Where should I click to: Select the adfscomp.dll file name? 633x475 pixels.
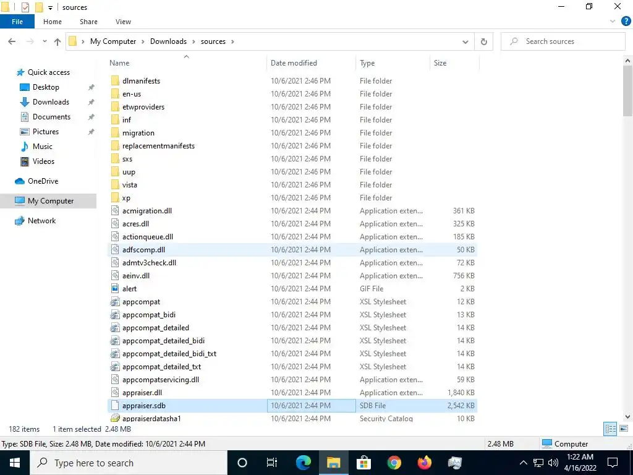point(143,250)
